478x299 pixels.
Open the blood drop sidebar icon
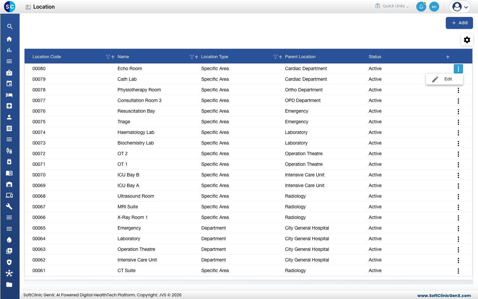[9, 240]
